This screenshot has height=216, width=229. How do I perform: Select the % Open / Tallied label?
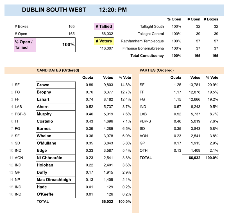coord(25,45)
